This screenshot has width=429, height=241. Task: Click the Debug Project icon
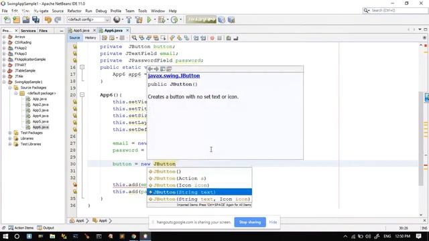[162, 19]
